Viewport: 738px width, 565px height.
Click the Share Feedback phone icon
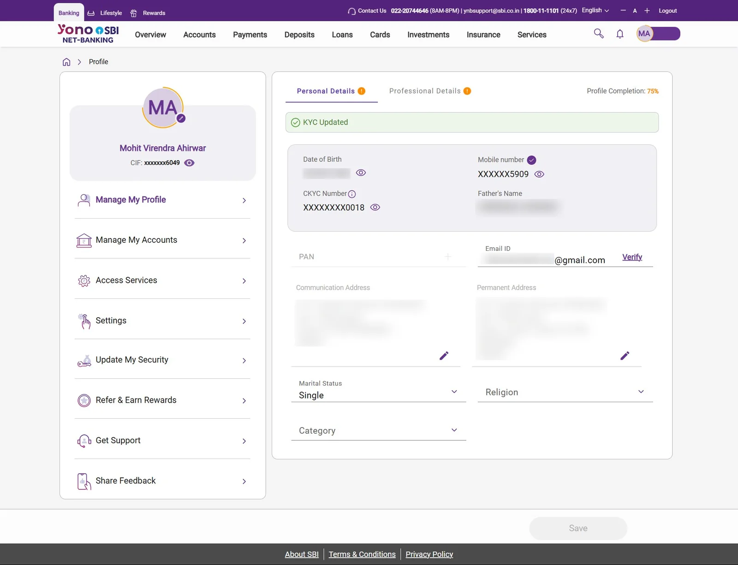click(84, 482)
